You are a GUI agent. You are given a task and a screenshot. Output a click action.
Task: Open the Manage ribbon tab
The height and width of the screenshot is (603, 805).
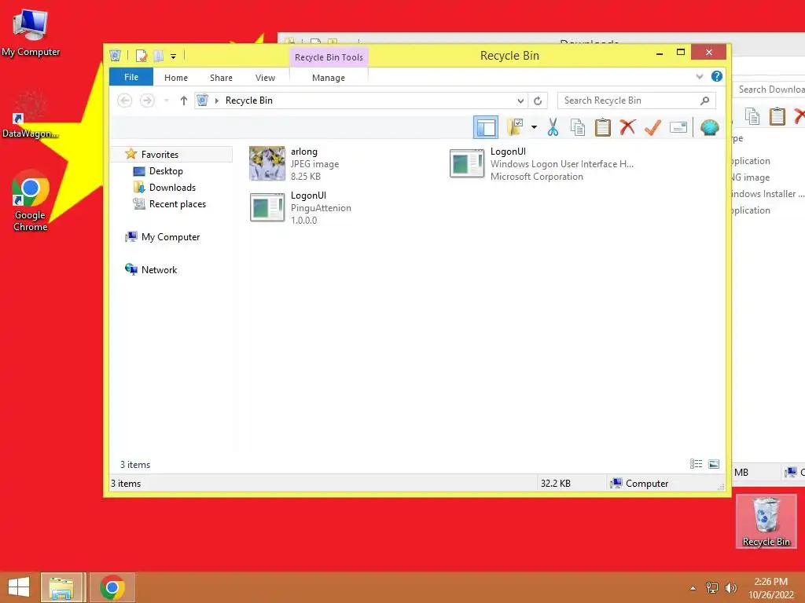click(x=329, y=78)
